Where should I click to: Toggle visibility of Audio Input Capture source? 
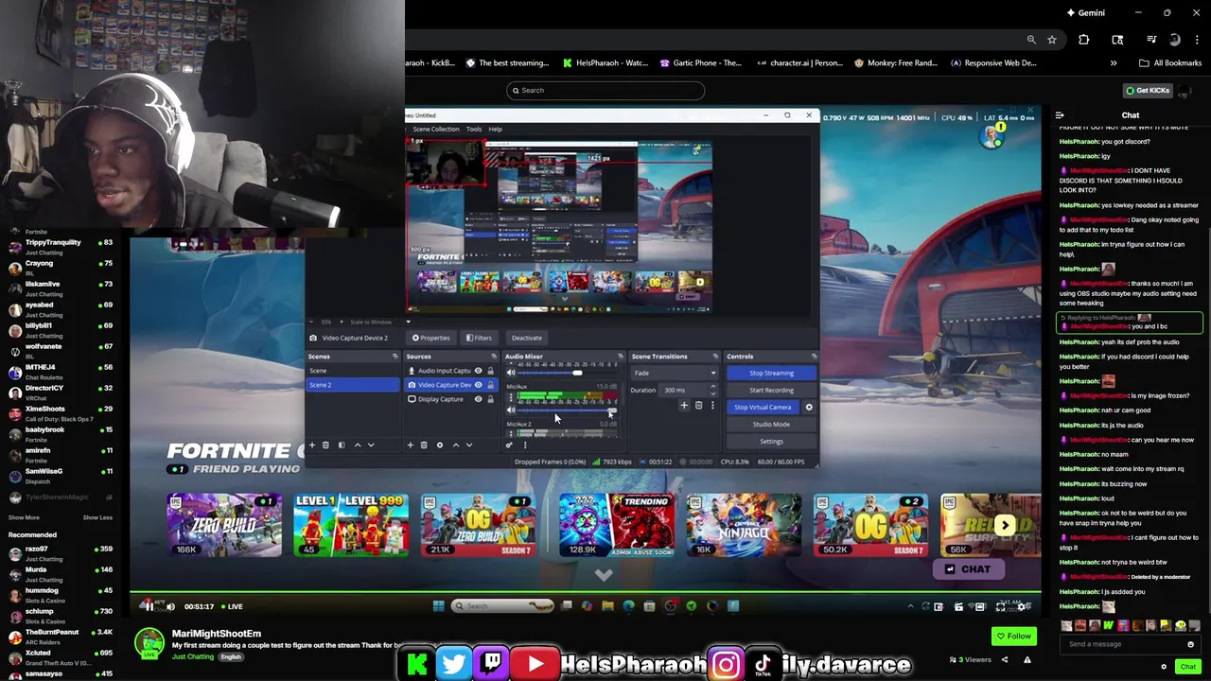[x=478, y=371]
